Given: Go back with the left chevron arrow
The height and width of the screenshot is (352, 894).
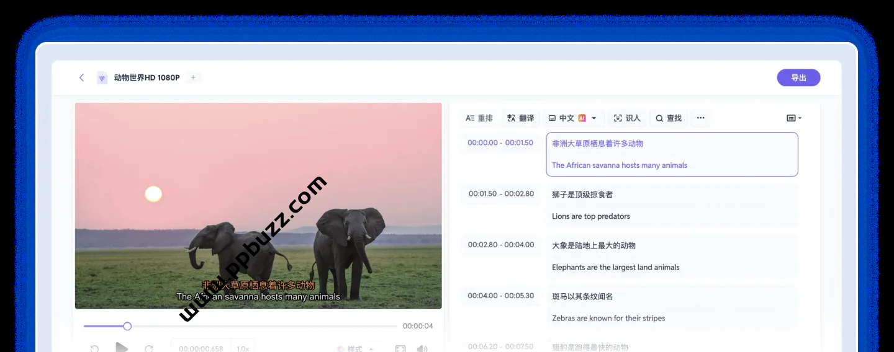Looking at the screenshot, I should tap(81, 77).
